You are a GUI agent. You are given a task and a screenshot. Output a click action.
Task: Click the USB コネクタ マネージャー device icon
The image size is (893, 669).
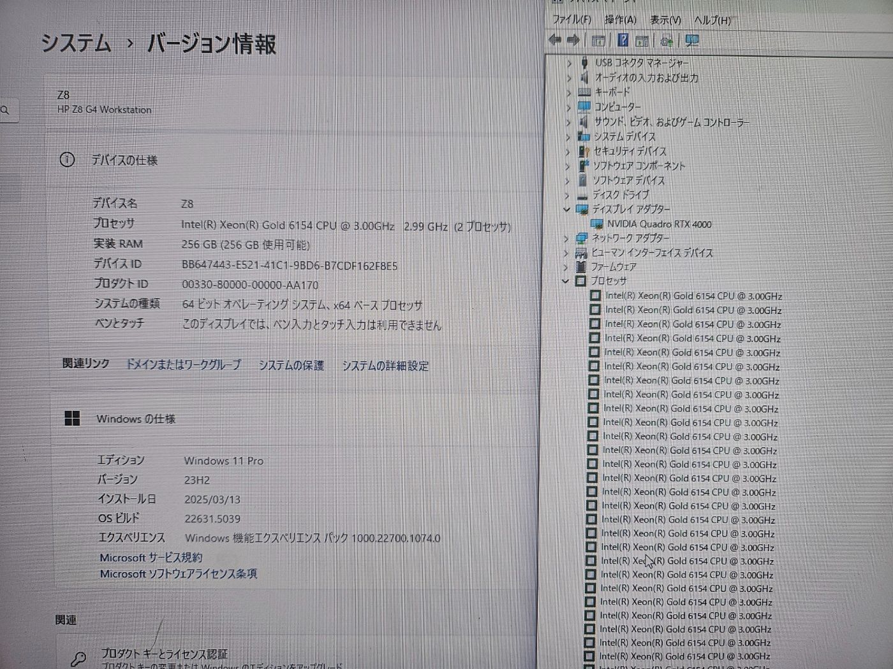584,62
